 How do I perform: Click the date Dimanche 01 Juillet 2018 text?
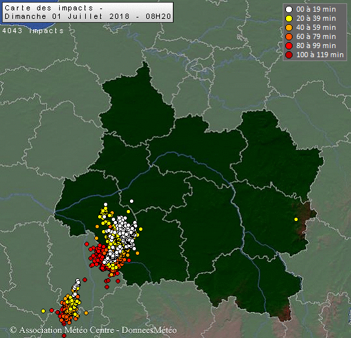67,16
